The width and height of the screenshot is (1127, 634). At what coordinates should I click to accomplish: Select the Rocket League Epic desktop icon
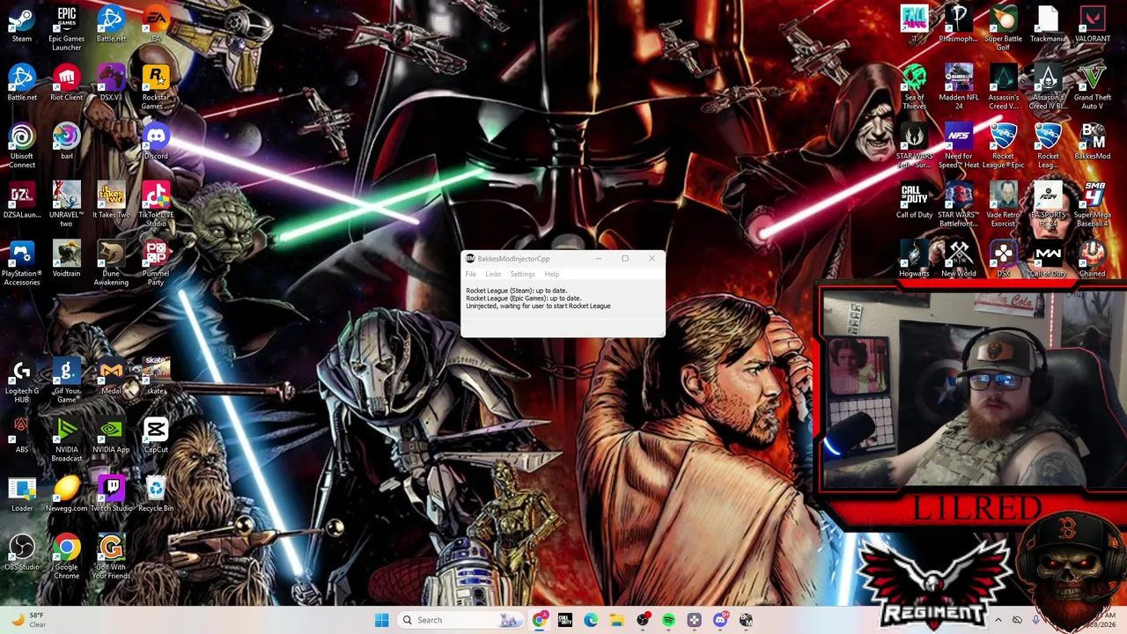pos(1003,145)
